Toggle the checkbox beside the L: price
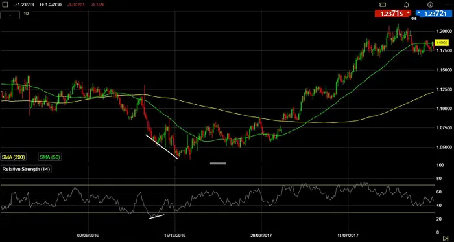The image size is (454, 242). pyautogui.click(x=5, y=5)
